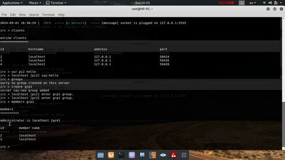285x160 pixels.
Task: Click the final irc > prompt line
Action: (x=5, y=147)
